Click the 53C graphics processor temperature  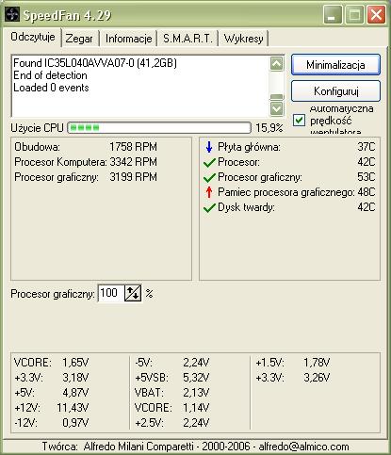pos(367,177)
